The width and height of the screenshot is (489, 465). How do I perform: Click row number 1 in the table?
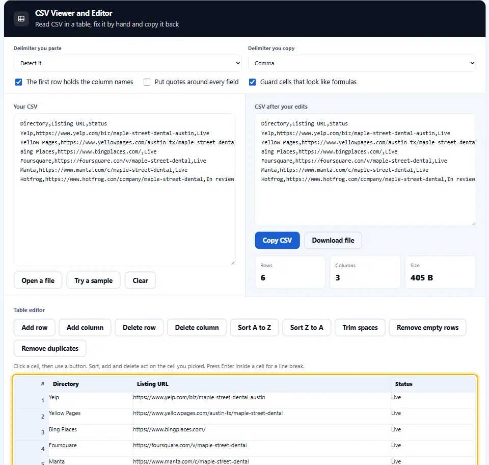43,400
